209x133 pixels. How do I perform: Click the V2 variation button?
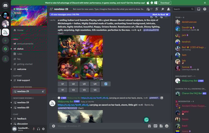coord(73,90)
